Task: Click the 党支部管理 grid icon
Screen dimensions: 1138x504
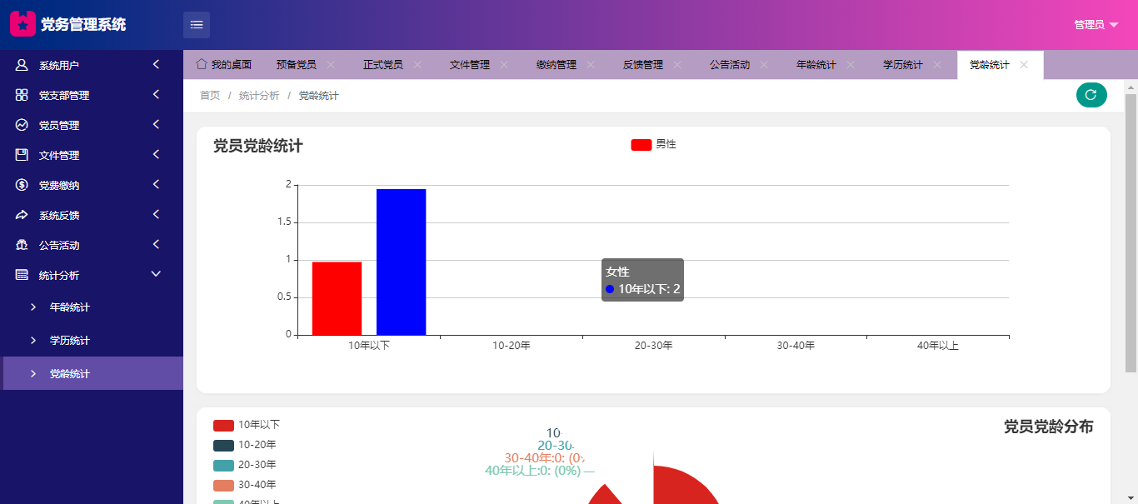Action: point(22,95)
